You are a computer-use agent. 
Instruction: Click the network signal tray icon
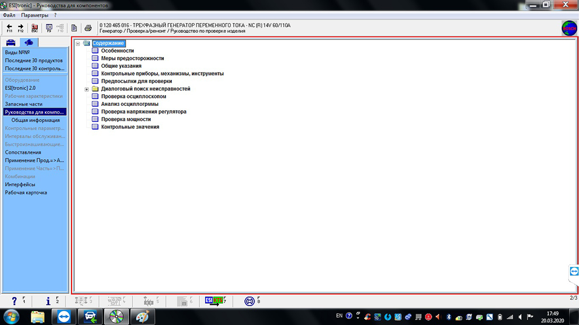(x=510, y=317)
